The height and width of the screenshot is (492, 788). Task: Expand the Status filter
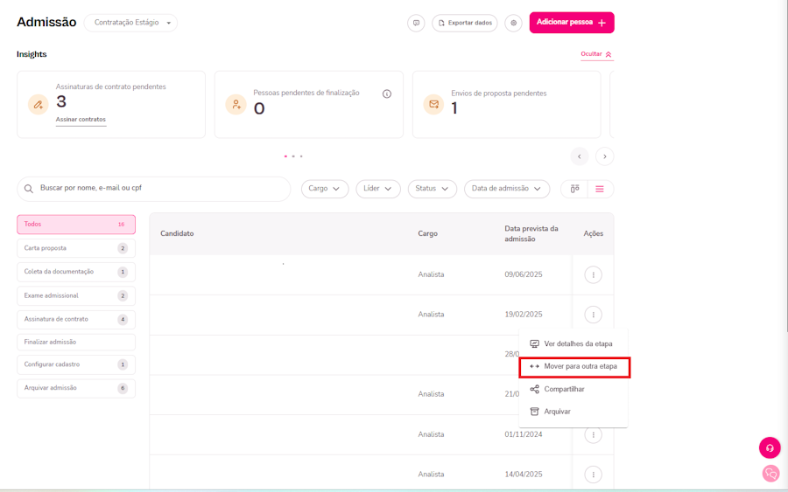click(433, 189)
